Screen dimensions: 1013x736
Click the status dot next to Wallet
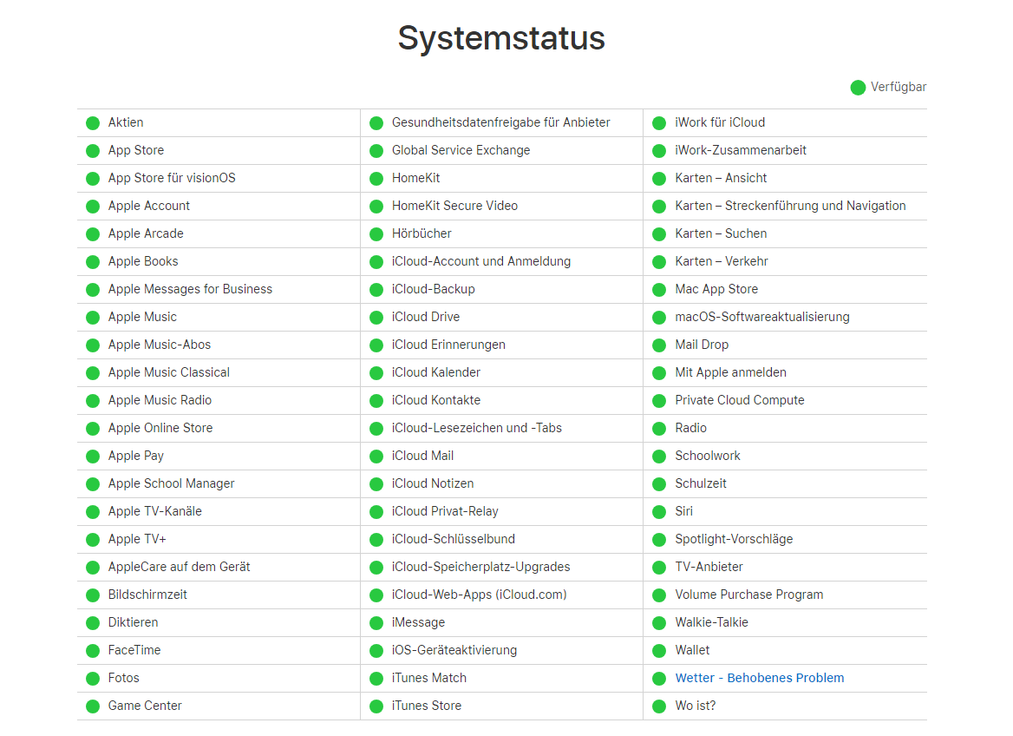[x=659, y=650]
